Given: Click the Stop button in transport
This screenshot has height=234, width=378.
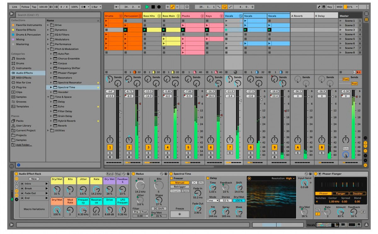Looking at the screenshot, I should click(153, 7).
